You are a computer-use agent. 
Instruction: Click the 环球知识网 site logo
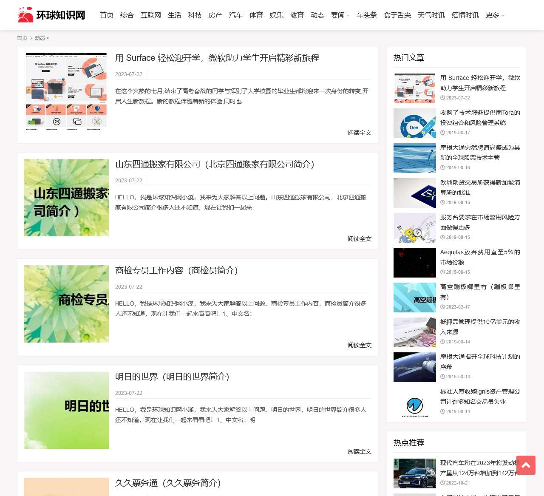(51, 15)
